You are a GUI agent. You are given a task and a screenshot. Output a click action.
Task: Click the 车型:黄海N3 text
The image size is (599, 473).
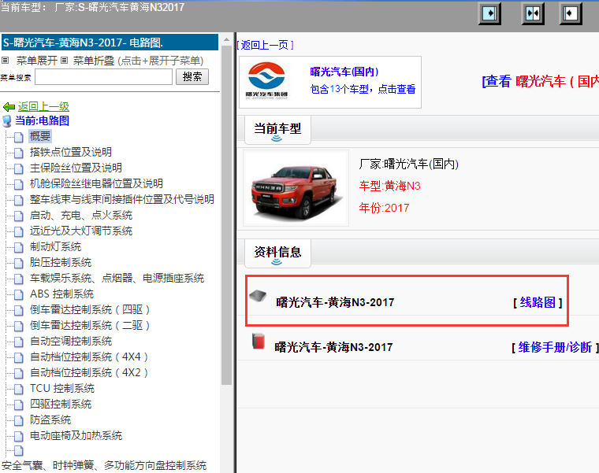pos(389,187)
